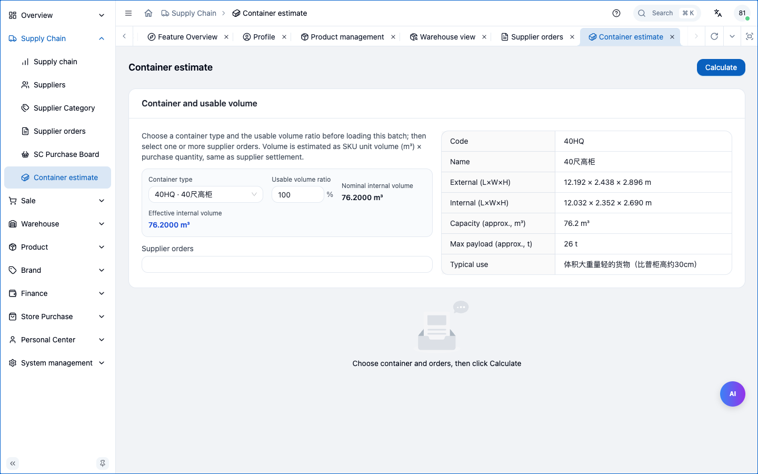Collapse the Supply Chain menu

point(57,38)
